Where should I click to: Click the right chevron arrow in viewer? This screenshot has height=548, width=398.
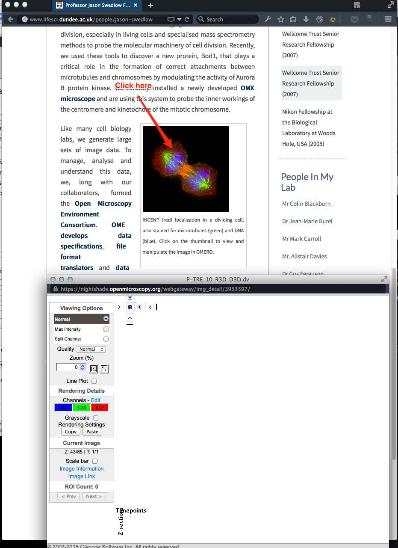(119, 307)
